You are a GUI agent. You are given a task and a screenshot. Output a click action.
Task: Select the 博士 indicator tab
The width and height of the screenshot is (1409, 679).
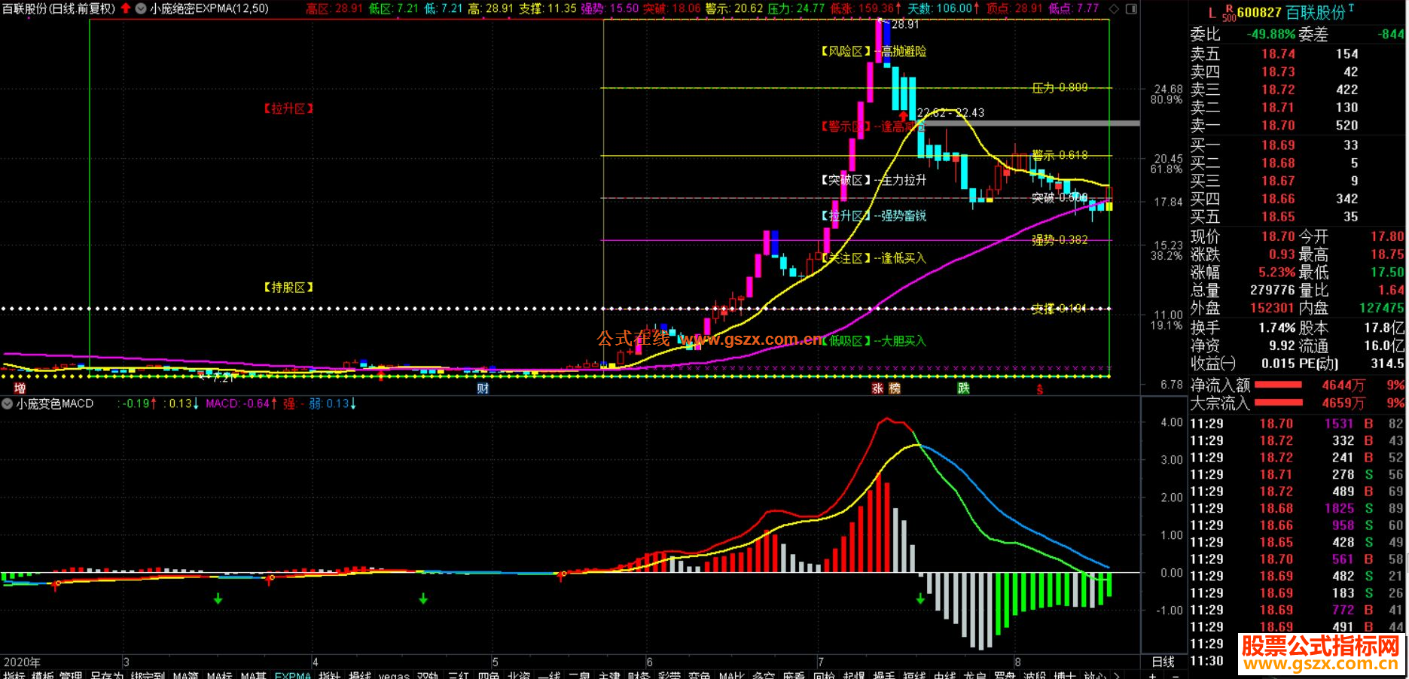[x=1065, y=674]
